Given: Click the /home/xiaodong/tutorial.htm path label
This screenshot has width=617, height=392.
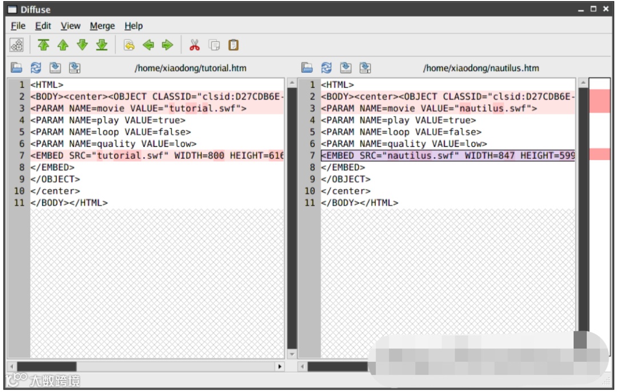Looking at the screenshot, I should click(x=190, y=68).
